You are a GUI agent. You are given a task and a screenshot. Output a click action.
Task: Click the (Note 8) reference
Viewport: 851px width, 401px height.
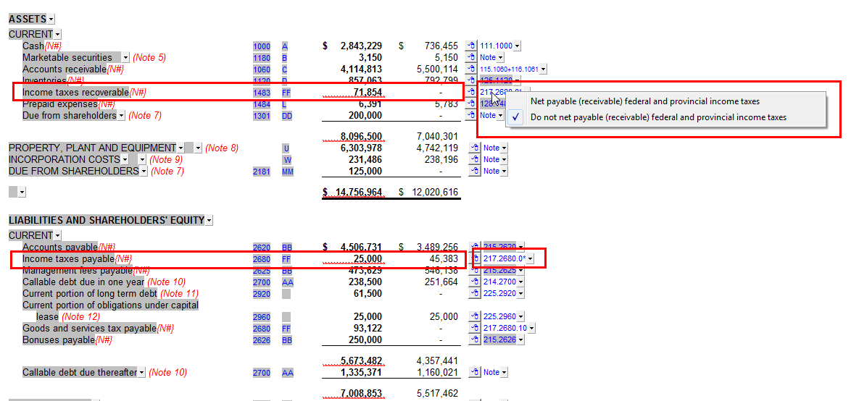point(222,148)
